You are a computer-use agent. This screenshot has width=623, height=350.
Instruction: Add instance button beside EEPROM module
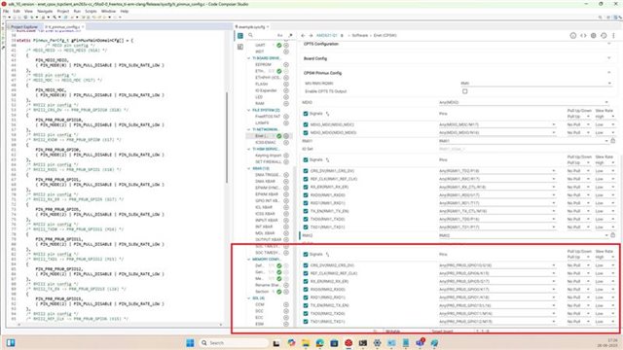[286, 64]
